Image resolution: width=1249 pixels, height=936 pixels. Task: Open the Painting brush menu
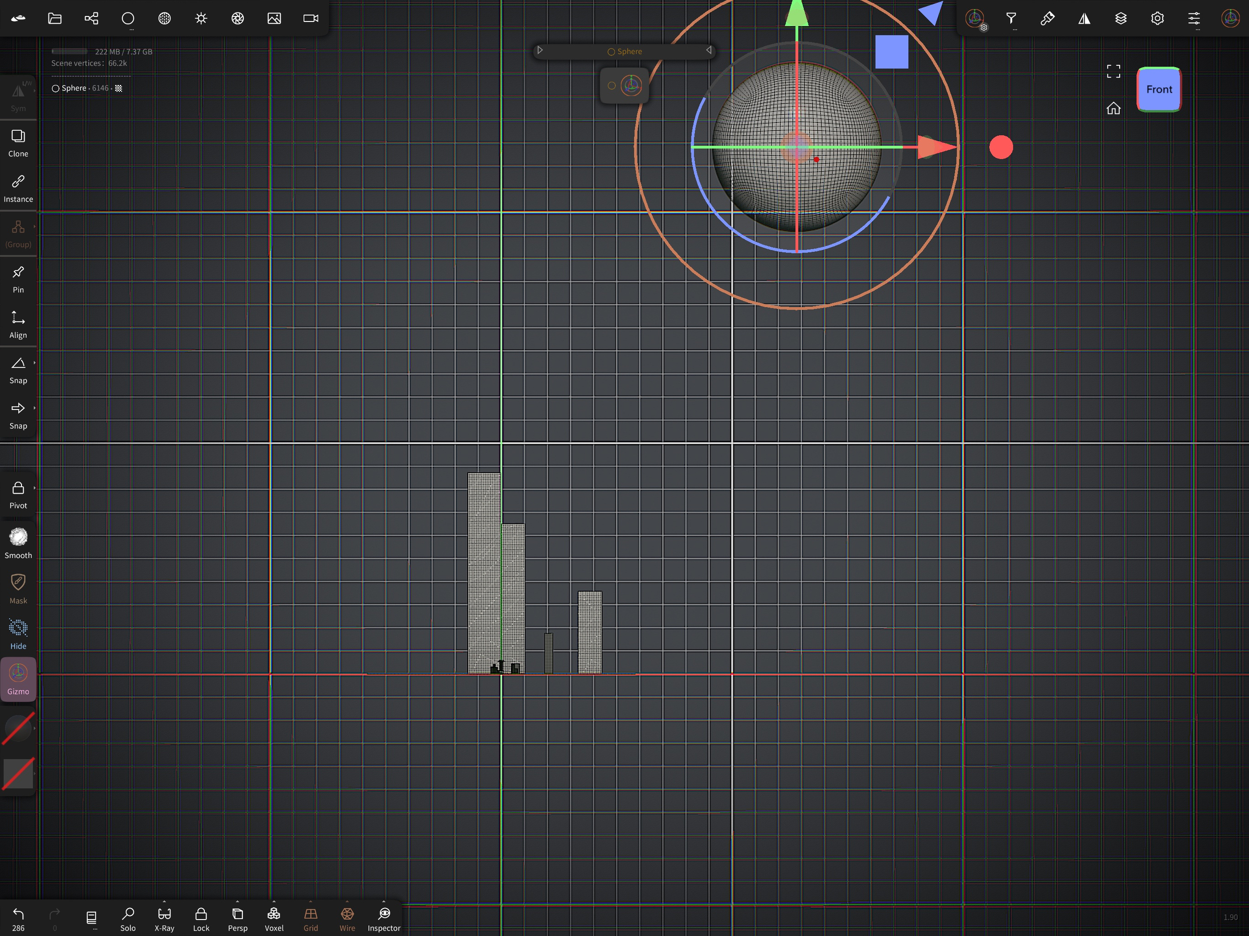(1048, 18)
